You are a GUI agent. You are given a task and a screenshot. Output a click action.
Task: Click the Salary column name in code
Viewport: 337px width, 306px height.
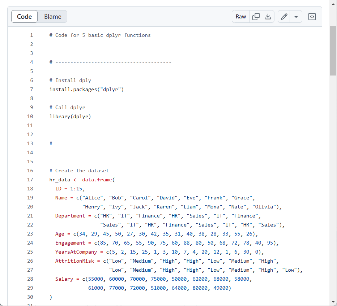[64, 279]
